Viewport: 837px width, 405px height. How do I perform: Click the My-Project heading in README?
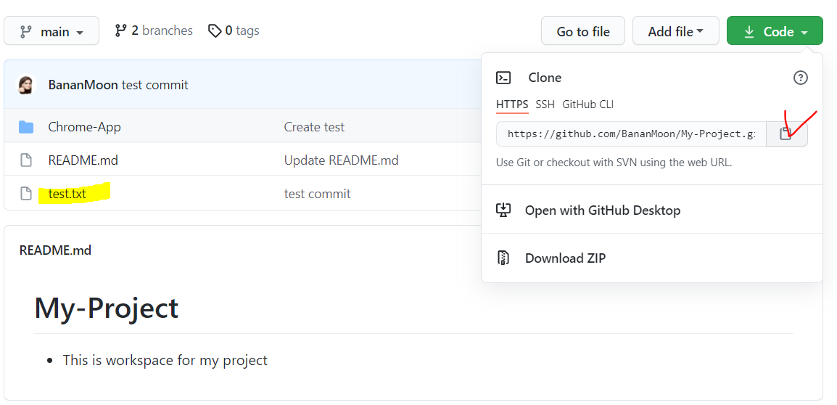(x=106, y=308)
